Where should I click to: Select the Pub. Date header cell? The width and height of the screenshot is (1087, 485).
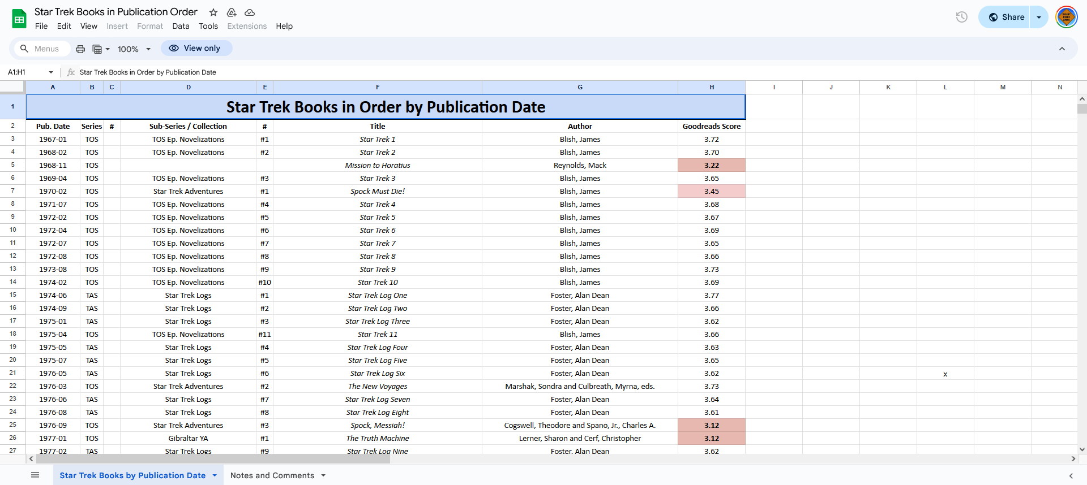pyautogui.click(x=53, y=126)
